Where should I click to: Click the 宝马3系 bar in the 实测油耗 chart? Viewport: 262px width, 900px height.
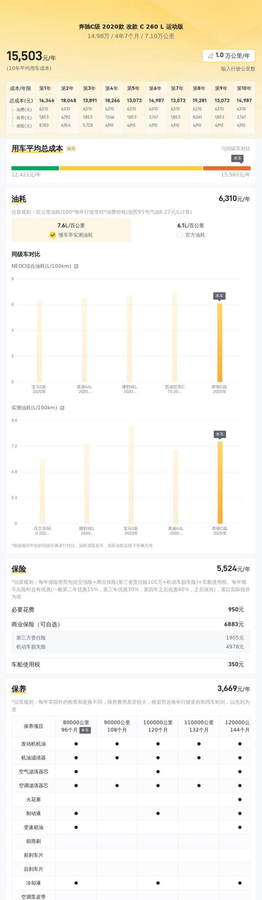coord(131,474)
